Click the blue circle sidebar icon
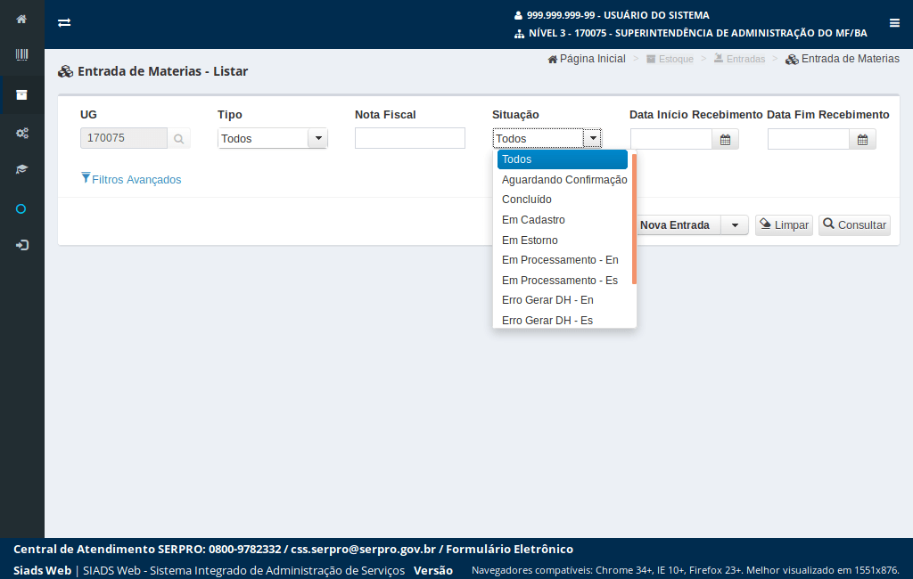 tap(21, 209)
